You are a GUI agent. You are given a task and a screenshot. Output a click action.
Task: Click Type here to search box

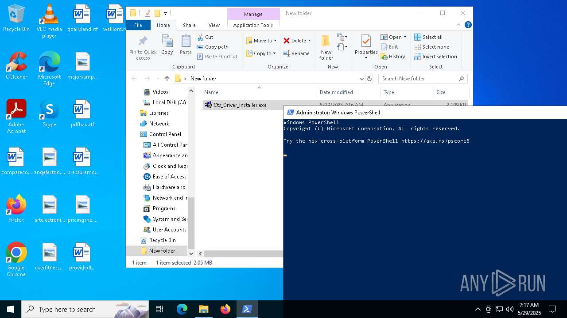click(85, 309)
